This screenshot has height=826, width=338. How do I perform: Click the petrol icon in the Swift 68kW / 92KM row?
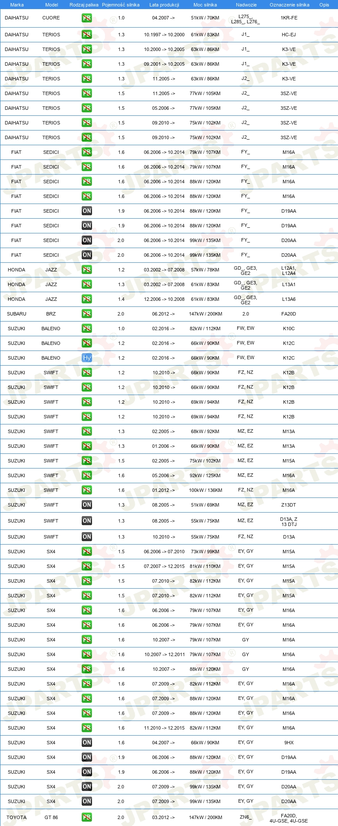pyautogui.click(x=87, y=431)
